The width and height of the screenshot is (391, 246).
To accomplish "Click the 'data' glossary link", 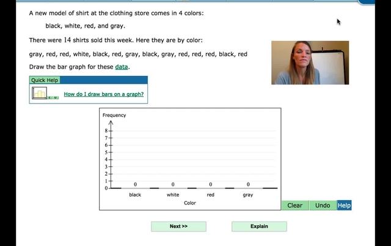I will click(x=122, y=67).
